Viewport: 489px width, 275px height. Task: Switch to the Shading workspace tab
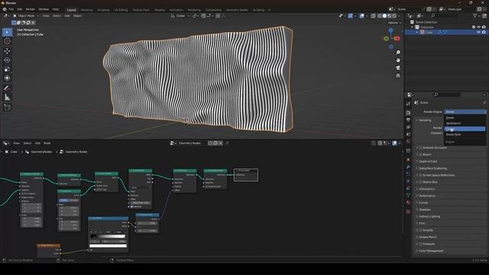tap(160, 10)
